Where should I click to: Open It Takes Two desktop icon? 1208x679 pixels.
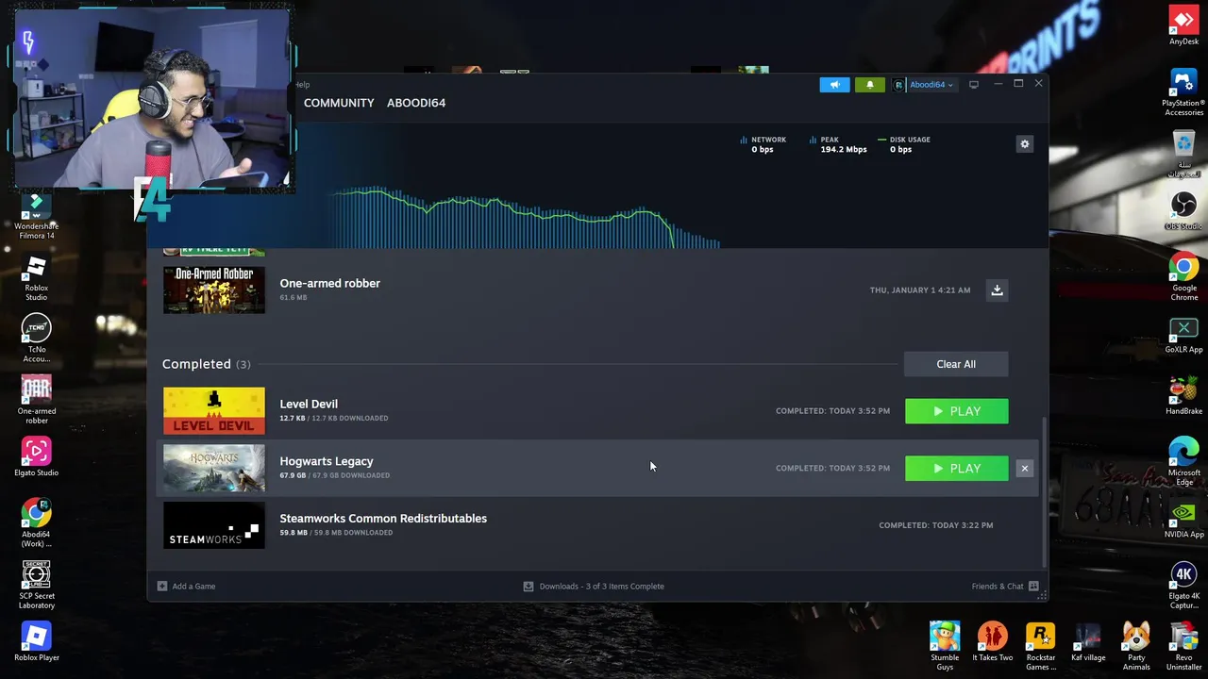click(992, 642)
